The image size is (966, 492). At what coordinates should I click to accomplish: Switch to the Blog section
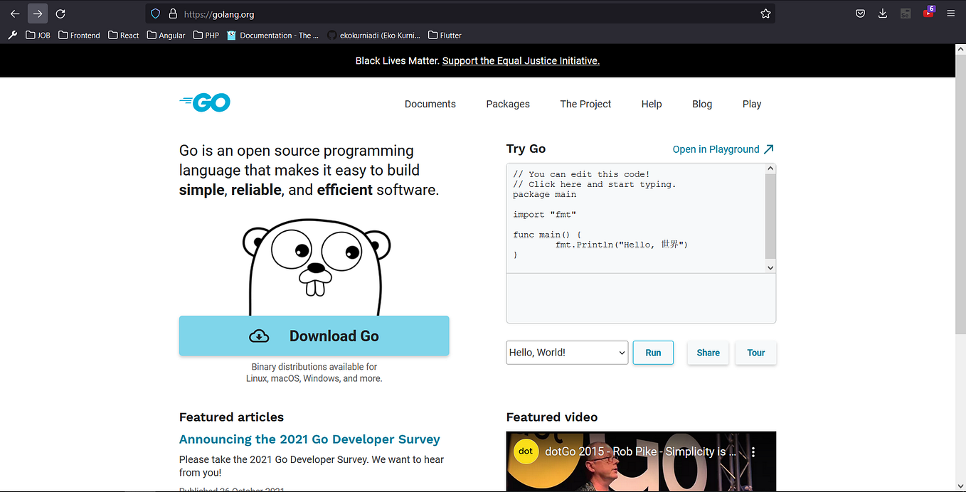pyautogui.click(x=701, y=104)
